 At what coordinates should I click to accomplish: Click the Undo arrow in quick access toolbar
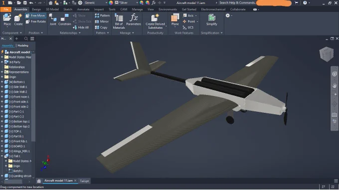click(x=31, y=3)
